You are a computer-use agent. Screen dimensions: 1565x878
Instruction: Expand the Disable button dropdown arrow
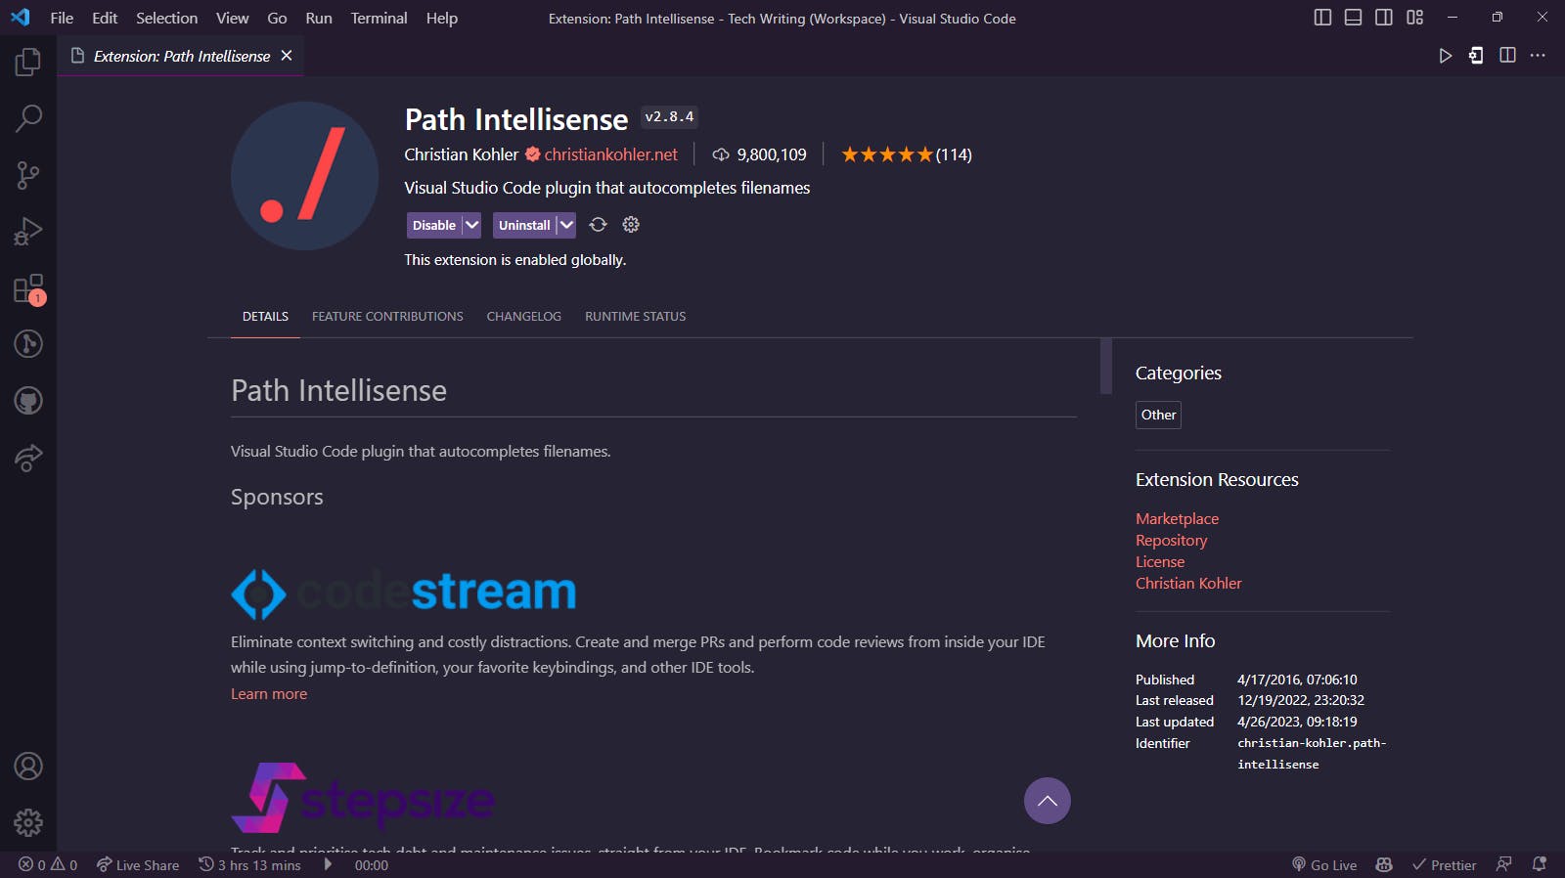(x=471, y=225)
